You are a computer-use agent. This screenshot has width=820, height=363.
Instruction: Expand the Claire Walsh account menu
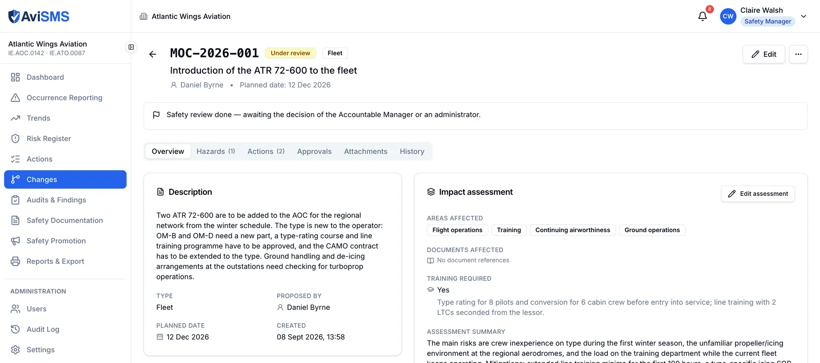pos(804,16)
